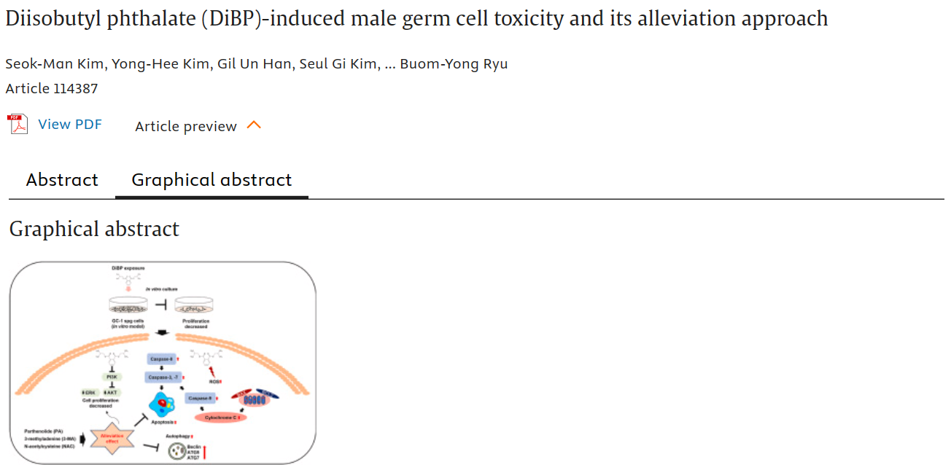
Task: Click the autophagy vesicle circle icon
Action: [176, 452]
